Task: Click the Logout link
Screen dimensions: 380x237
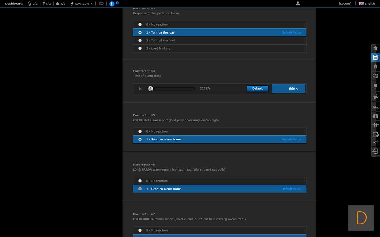Action: point(345,4)
